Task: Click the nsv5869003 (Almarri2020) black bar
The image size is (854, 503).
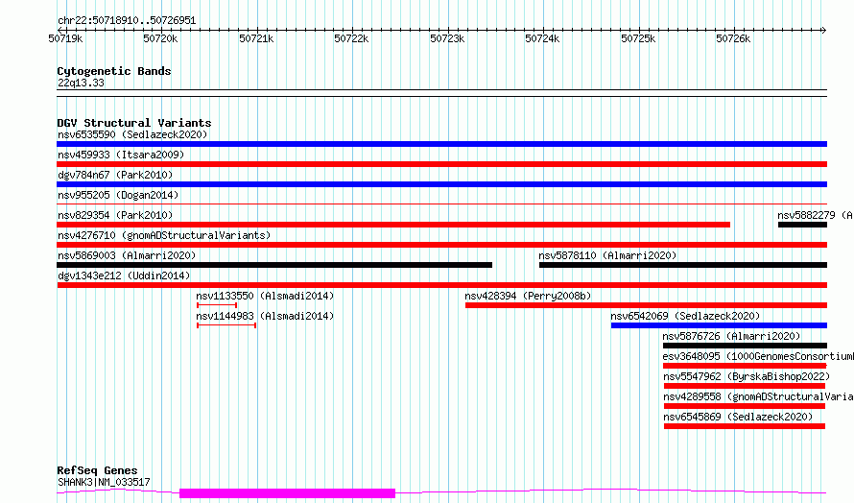Action: 274,265
